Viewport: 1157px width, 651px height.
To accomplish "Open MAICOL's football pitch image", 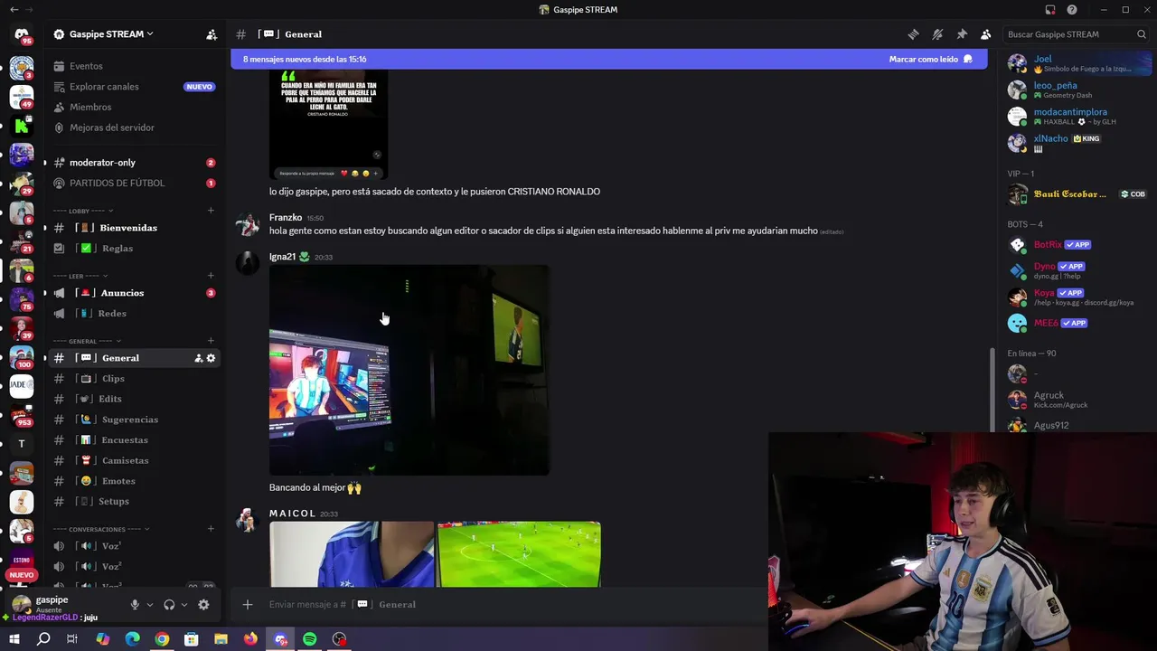I will (519, 554).
